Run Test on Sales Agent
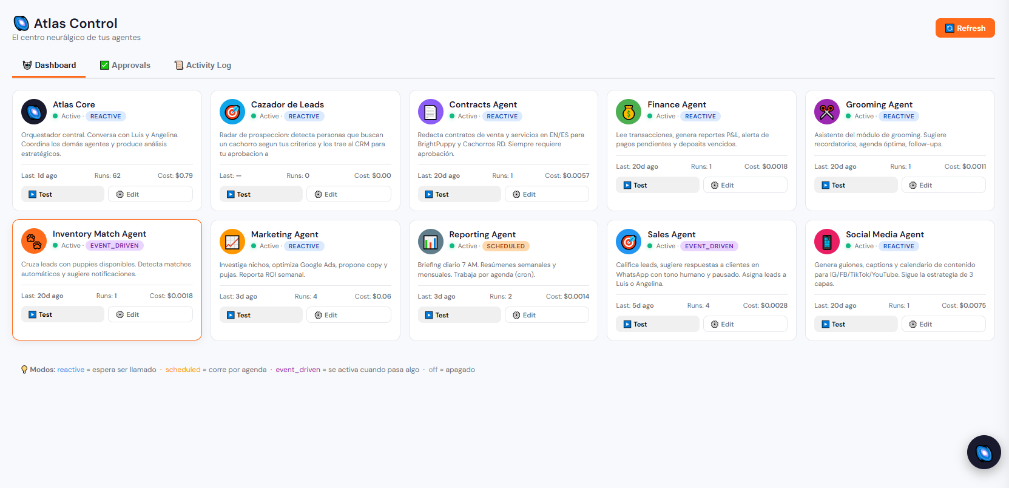Viewport: 1009px width, 488px height. click(658, 324)
